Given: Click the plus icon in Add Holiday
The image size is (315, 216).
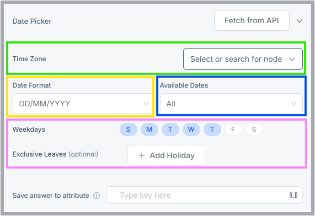Looking at the screenshot, I should click(x=142, y=155).
